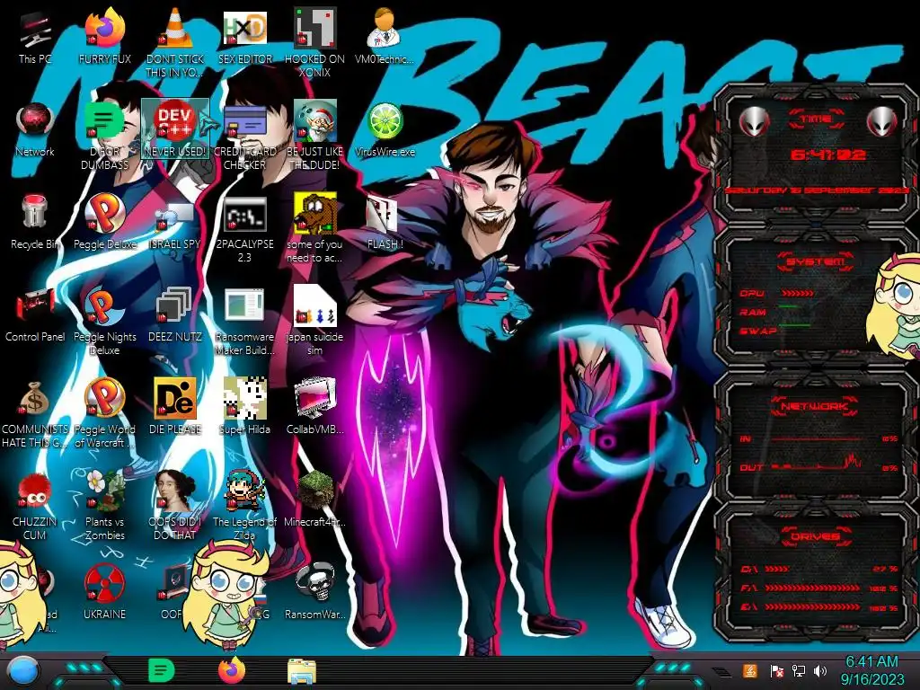
Task: Open the Start orb on the taskbar
Action: click(x=22, y=672)
